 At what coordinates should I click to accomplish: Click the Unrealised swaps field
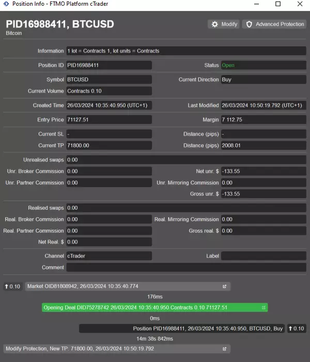pos(186,160)
